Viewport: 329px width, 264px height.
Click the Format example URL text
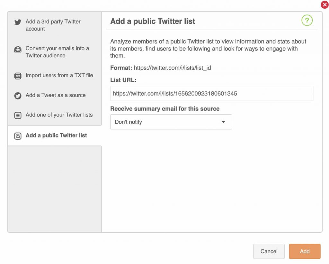(x=172, y=68)
